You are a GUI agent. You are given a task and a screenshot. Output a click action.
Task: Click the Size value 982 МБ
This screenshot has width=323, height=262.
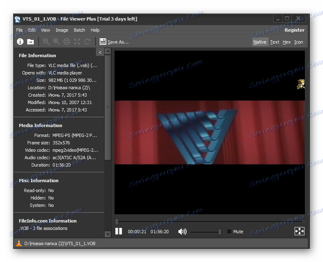pyautogui.click(x=73, y=80)
